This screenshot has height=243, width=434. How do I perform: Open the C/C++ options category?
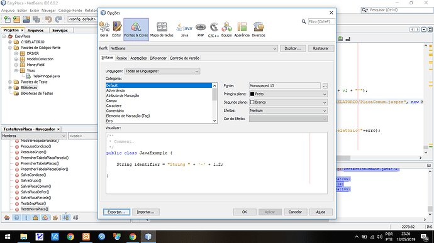coord(213,30)
